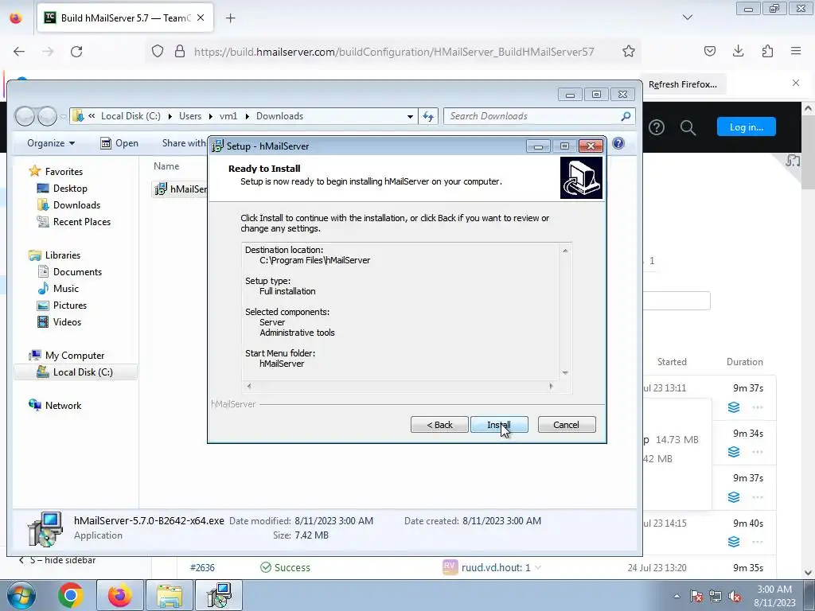815x611 pixels.
Task: Click the Install button in Setup
Action: [x=499, y=425]
